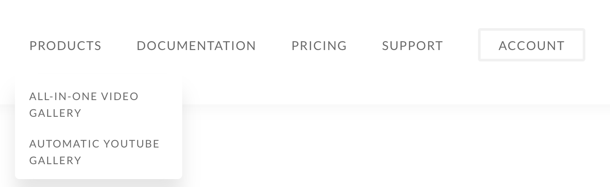This screenshot has width=610, height=187.
Task: Get help via the Support link
Action: coord(412,46)
